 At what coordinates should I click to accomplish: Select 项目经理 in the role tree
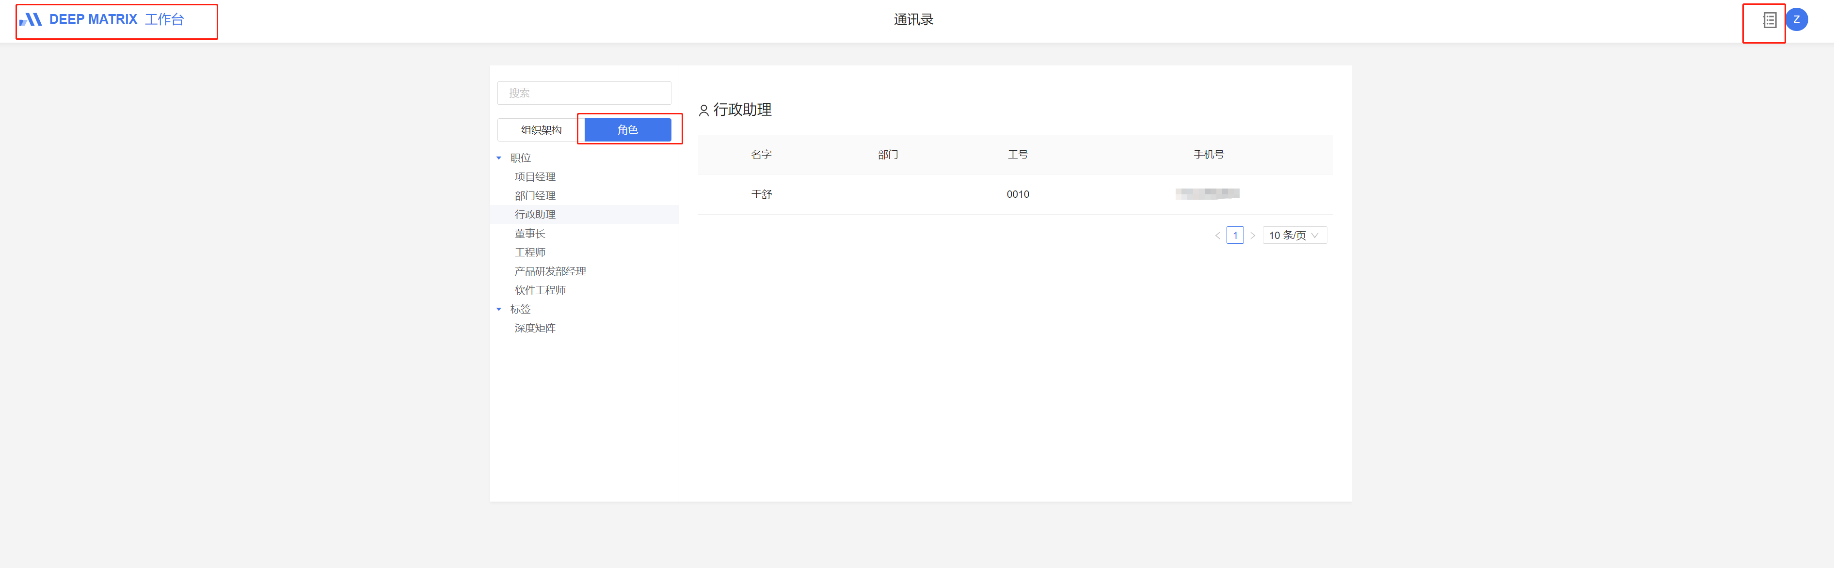coord(535,176)
